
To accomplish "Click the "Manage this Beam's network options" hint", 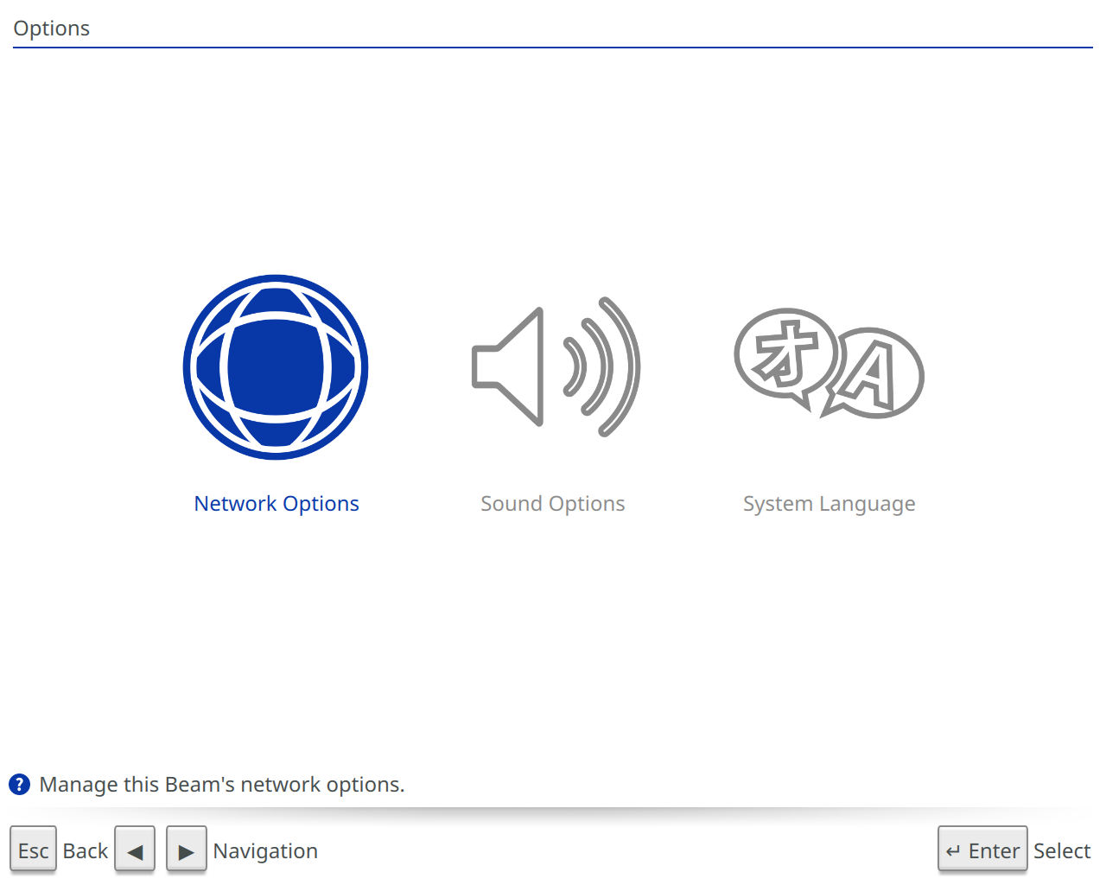I will pyautogui.click(x=222, y=785).
